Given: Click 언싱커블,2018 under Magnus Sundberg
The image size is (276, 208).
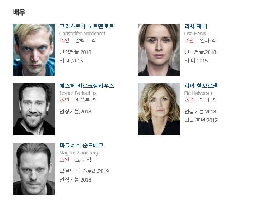Looking at the screenshot, I should point(75,180).
